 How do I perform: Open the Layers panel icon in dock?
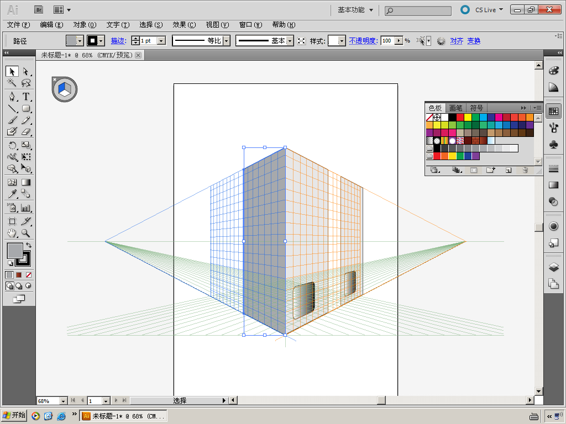click(x=553, y=267)
